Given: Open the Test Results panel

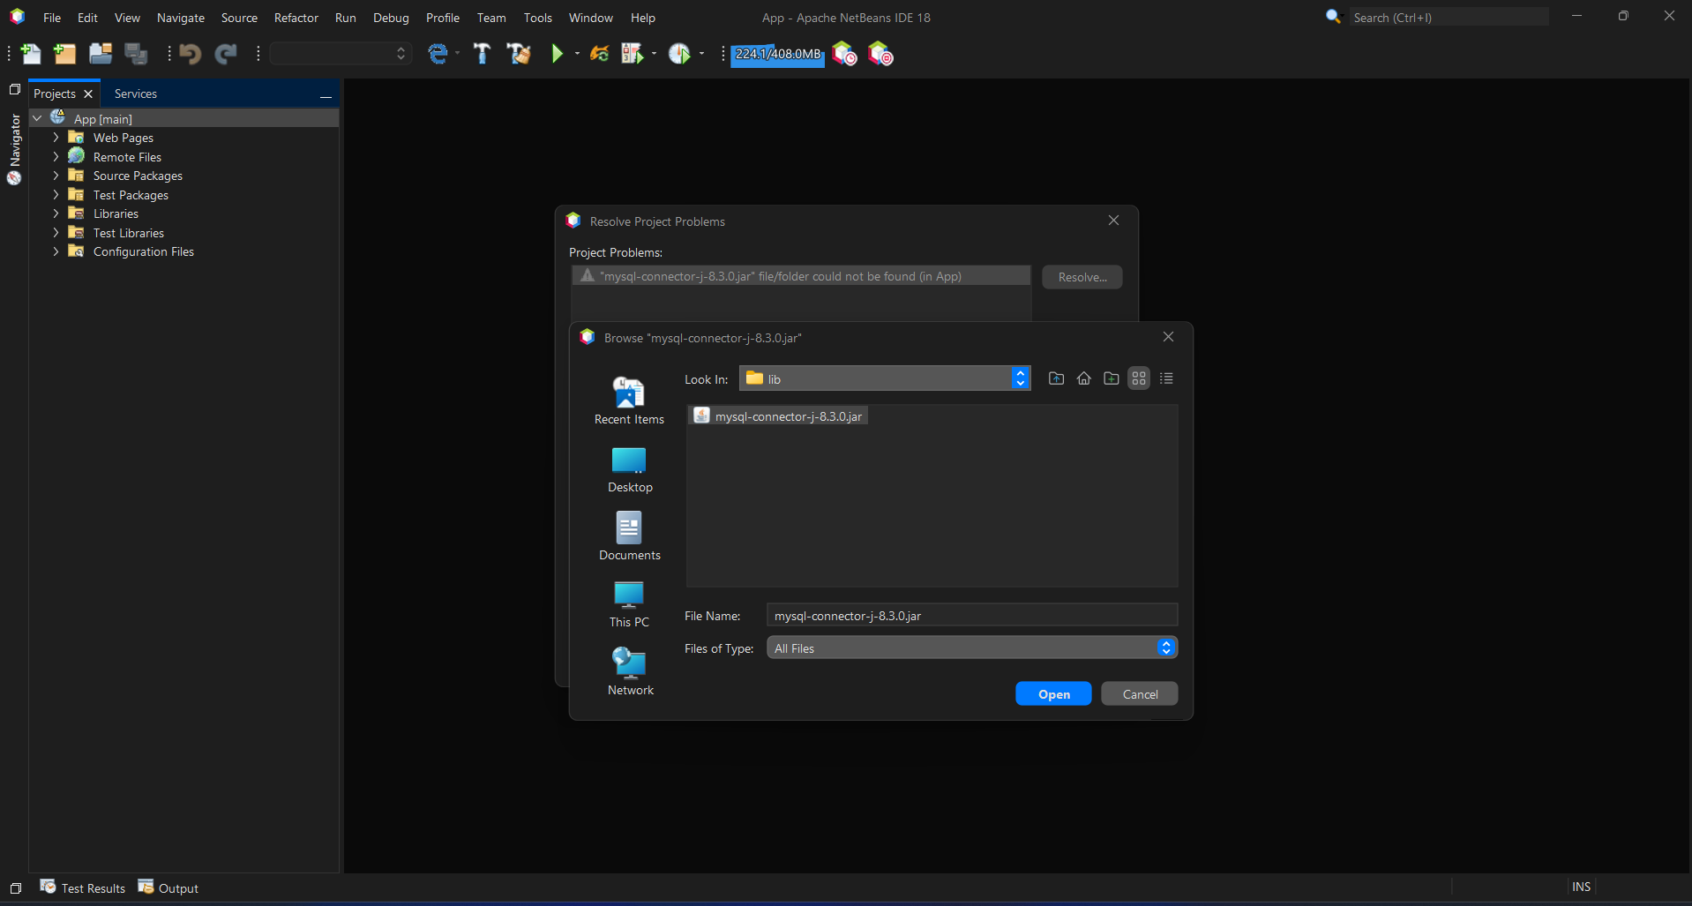Looking at the screenshot, I should [83, 887].
